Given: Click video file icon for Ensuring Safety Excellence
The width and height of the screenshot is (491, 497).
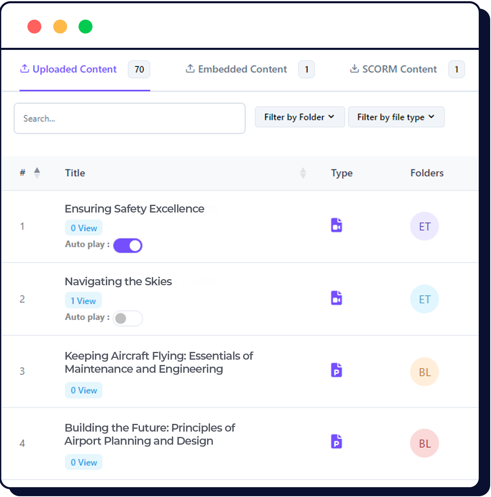Looking at the screenshot, I should (336, 225).
